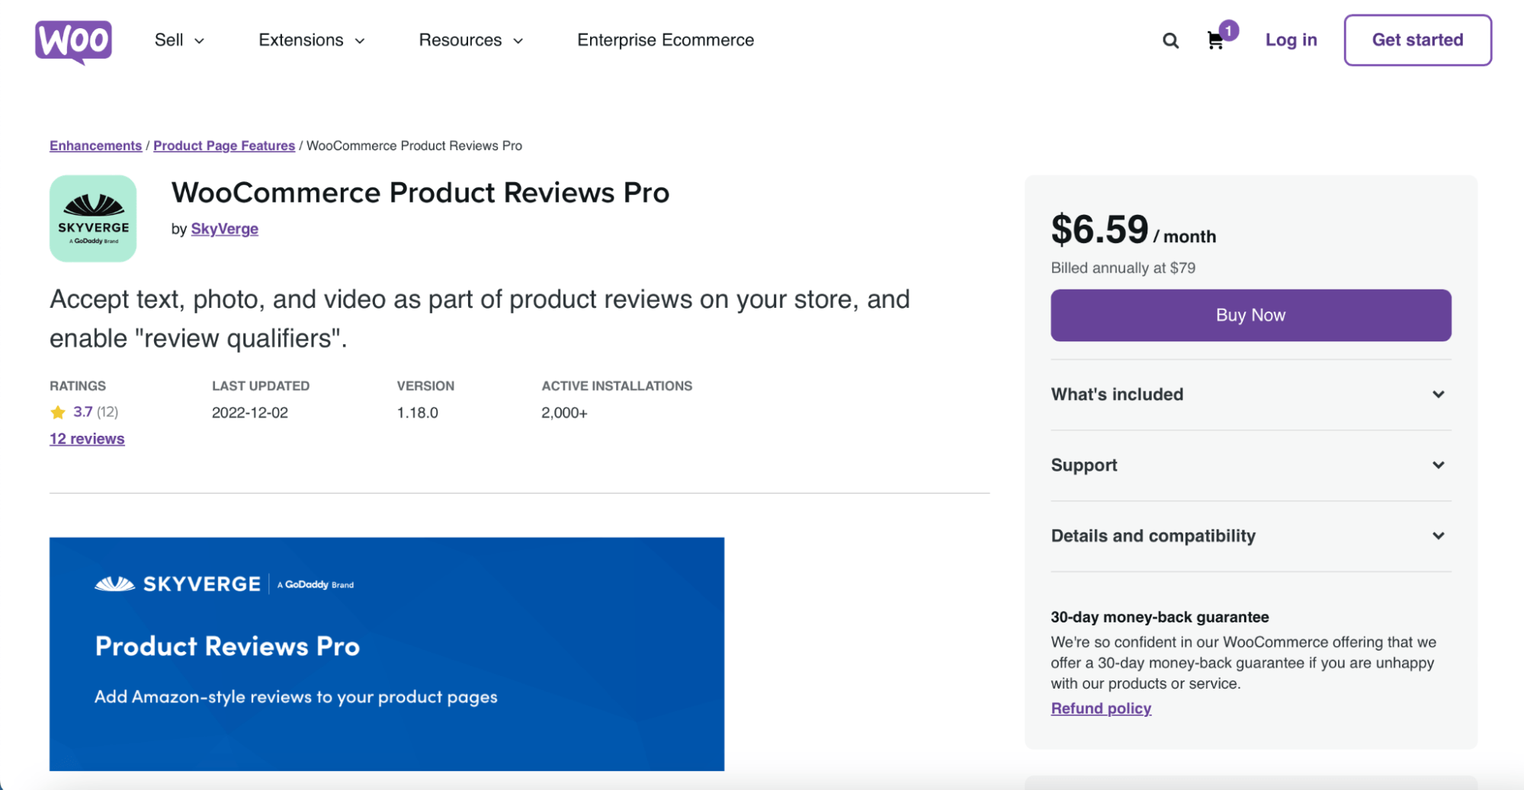1524x790 pixels.
Task: Open the Enhancements breadcrumb link
Action: click(95, 146)
